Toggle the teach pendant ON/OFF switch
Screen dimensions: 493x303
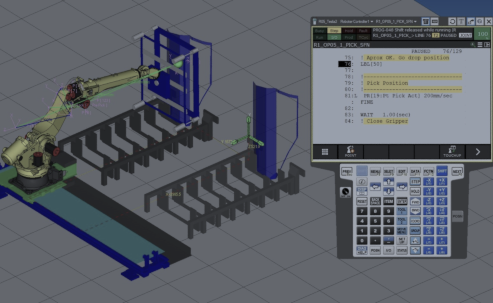(345, 192)
